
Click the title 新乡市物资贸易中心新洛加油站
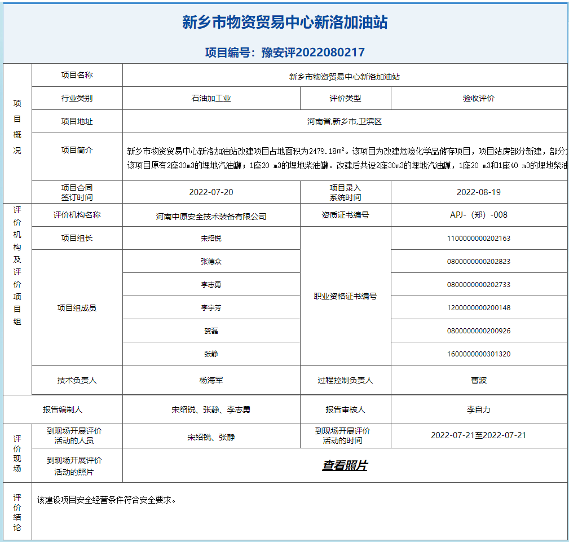285,22
